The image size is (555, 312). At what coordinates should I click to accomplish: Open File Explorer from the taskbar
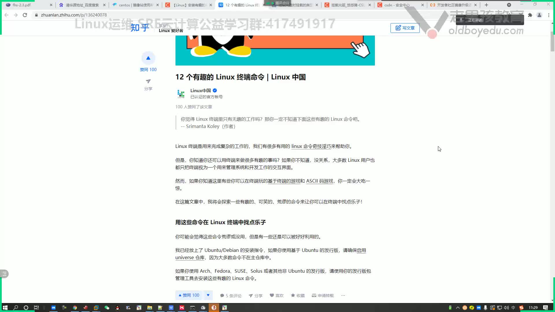[x=149, y=308]
